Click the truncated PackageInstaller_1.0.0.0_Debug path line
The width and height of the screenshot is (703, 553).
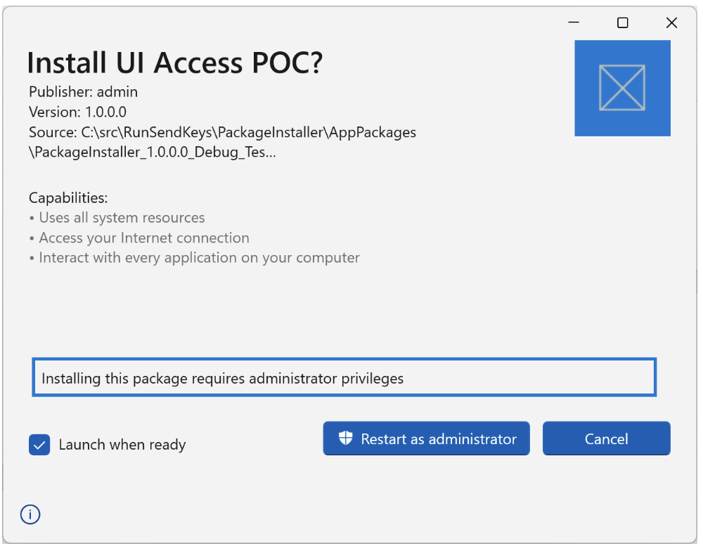pos(153,152)
